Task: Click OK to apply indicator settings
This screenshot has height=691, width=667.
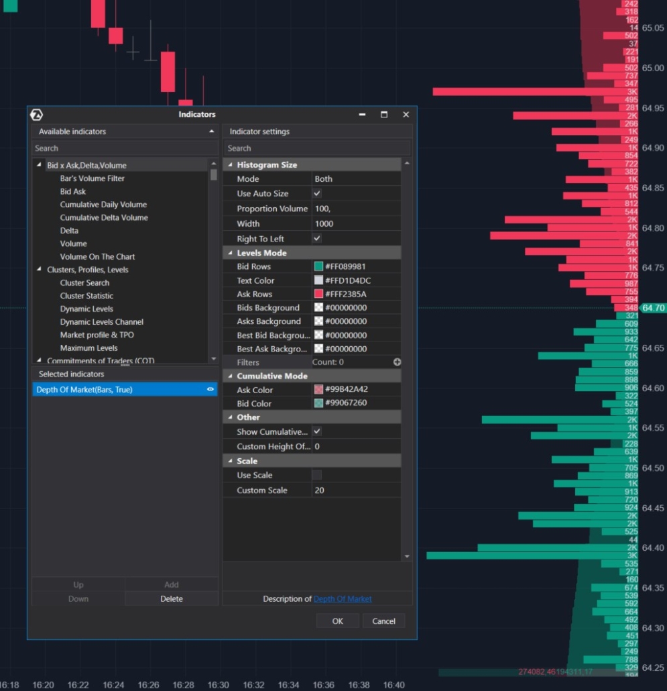Action: (x=337, y=621)
